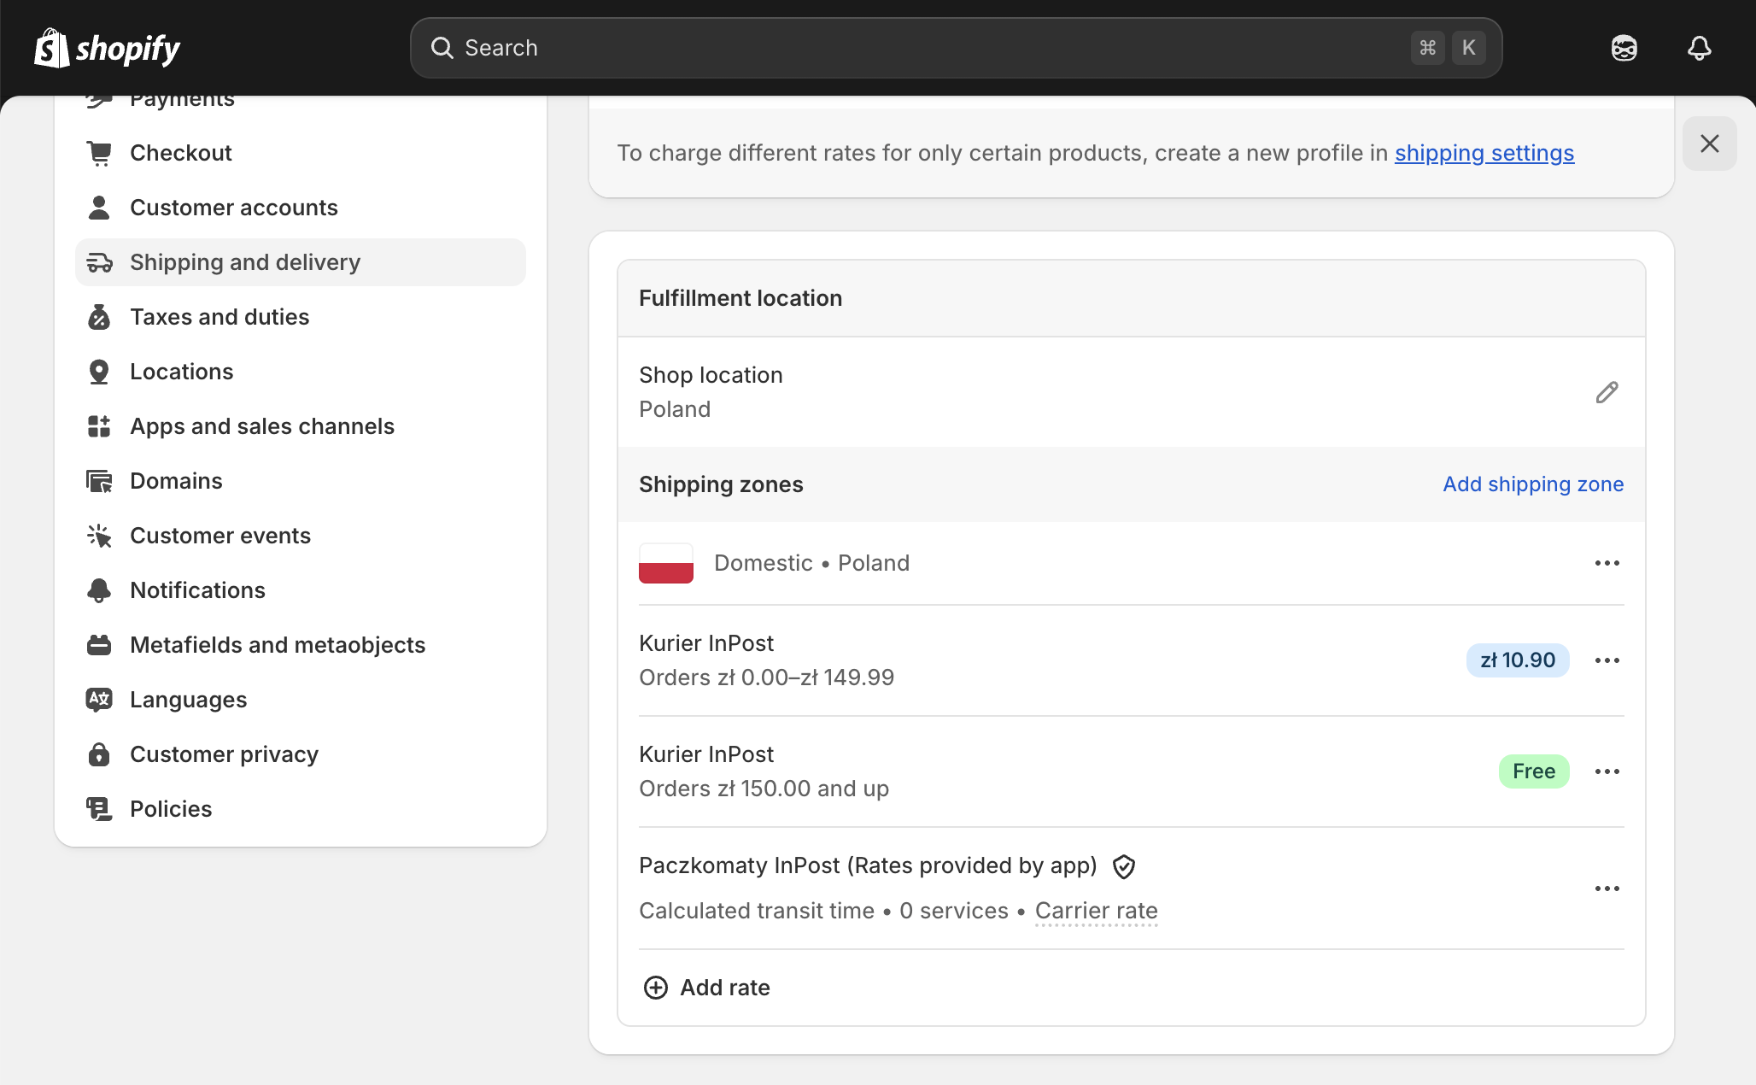Click the Poland flag thumbnail
Viewport: 1756px width, 1085px height.
click(x=666, y=563)
